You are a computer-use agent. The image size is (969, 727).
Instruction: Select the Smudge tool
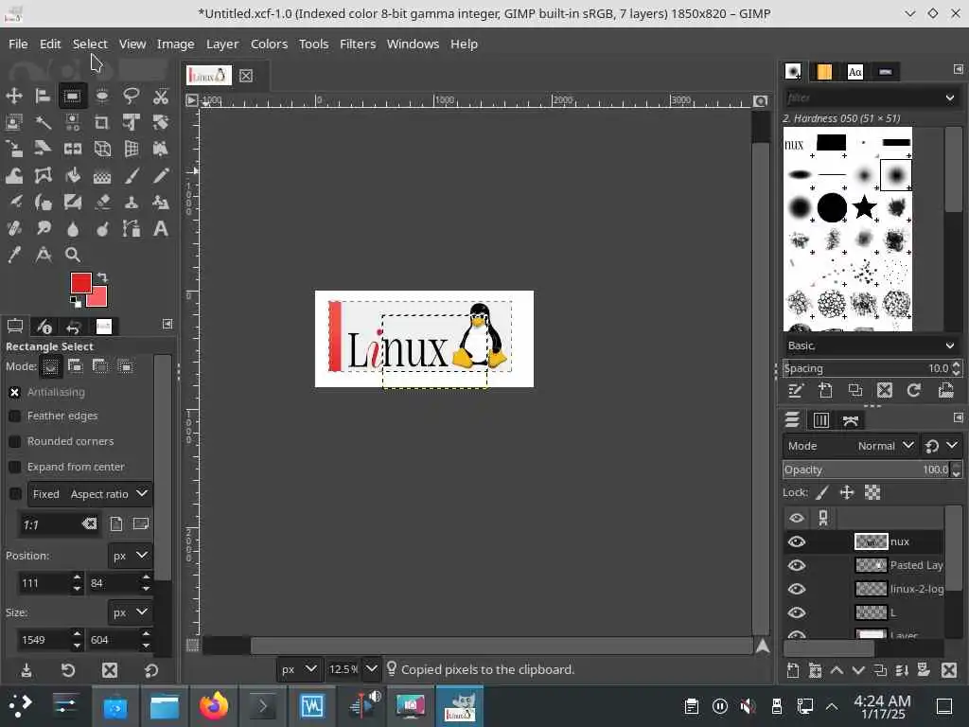point(43,229)
